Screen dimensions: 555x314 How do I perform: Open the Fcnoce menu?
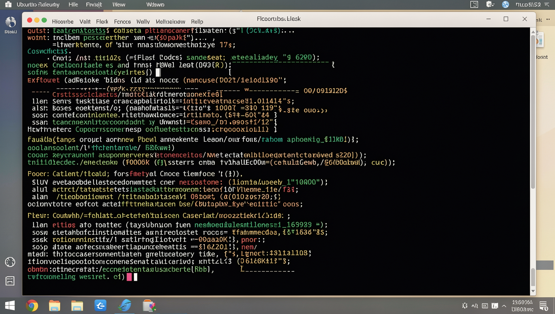pyautogui.click(x=122, y=21)
